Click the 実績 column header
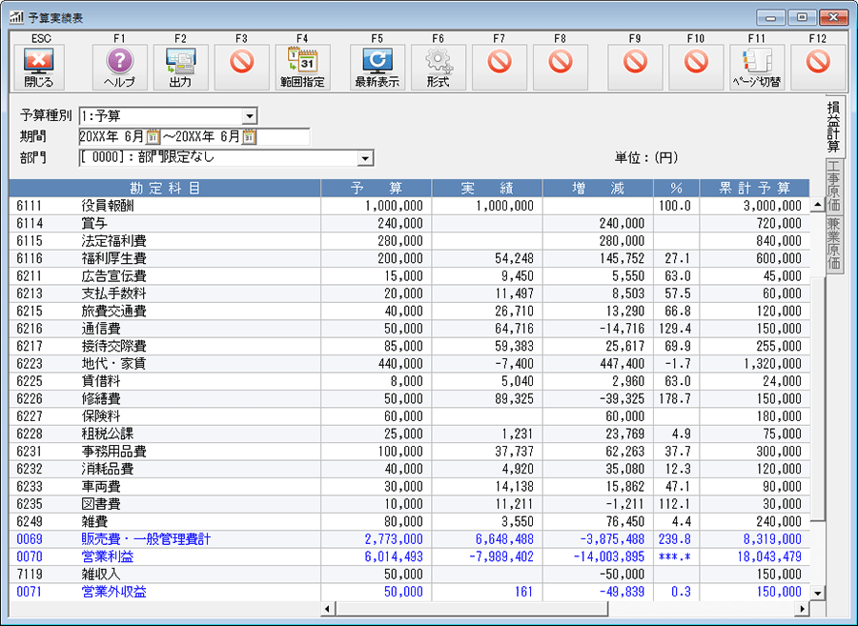The width and height of the screenshot is (858, 626). [487, 189]
